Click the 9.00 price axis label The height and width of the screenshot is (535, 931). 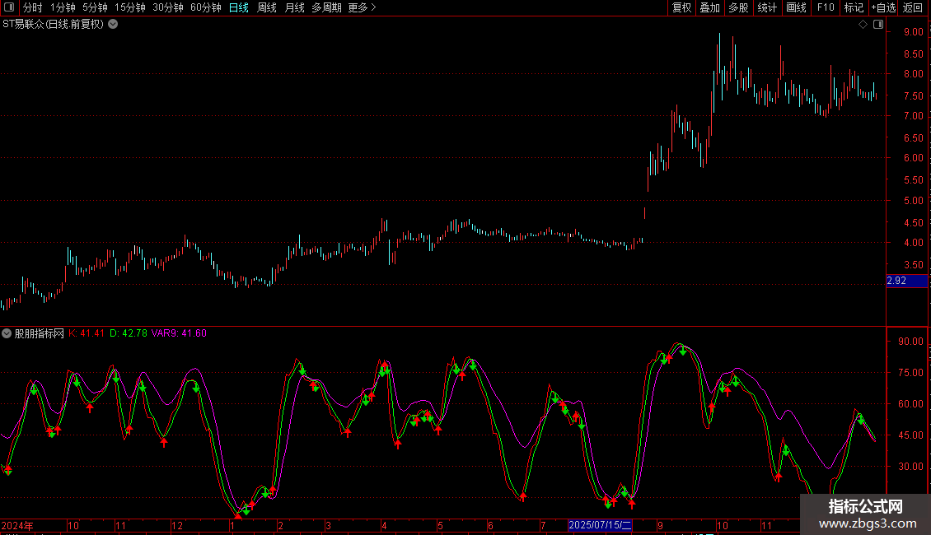[x=913, y=32]
